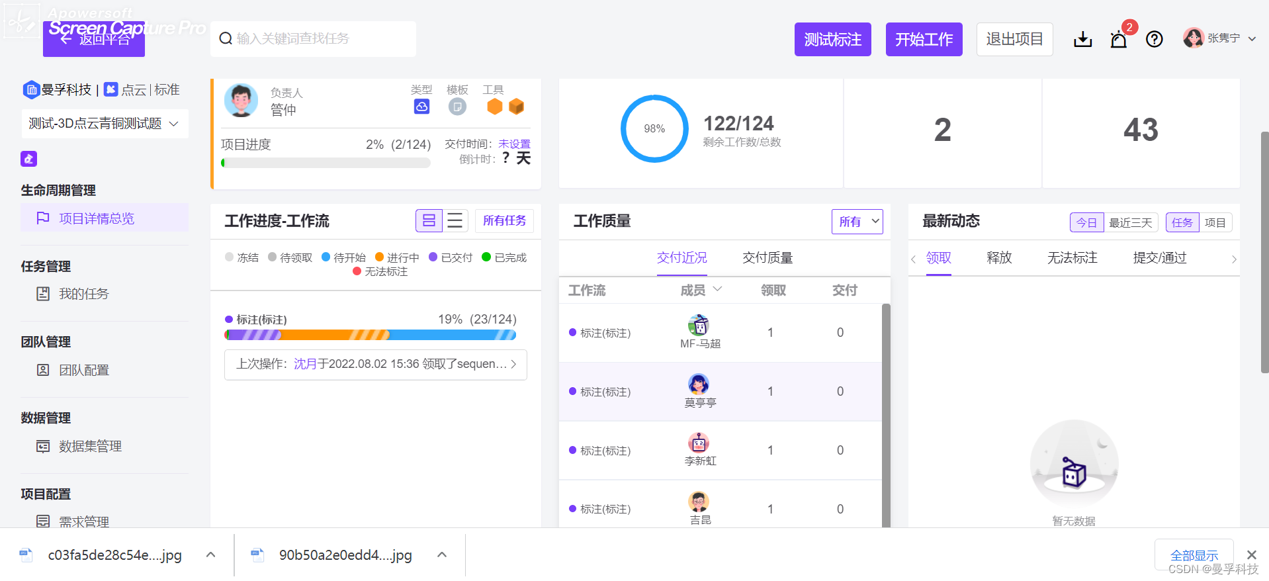
Task: Click the 标注(标注) workflow progress bar
Action: 371,335
